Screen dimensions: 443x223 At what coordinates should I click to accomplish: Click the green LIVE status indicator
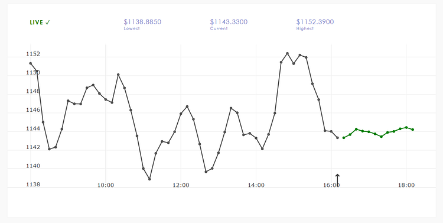click(x=40, y=22)
